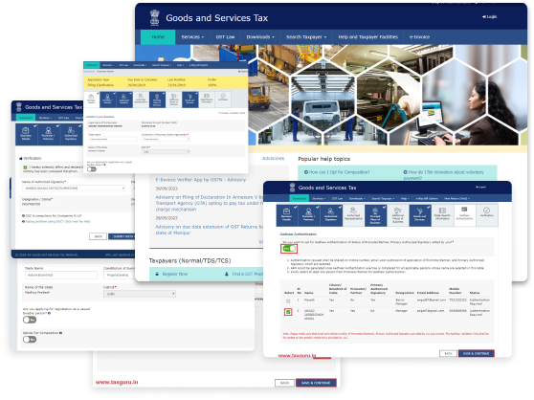Open State Specific Information step in Aadhaar window
This screenshot has width=534, height=400.
coord(442,215)
